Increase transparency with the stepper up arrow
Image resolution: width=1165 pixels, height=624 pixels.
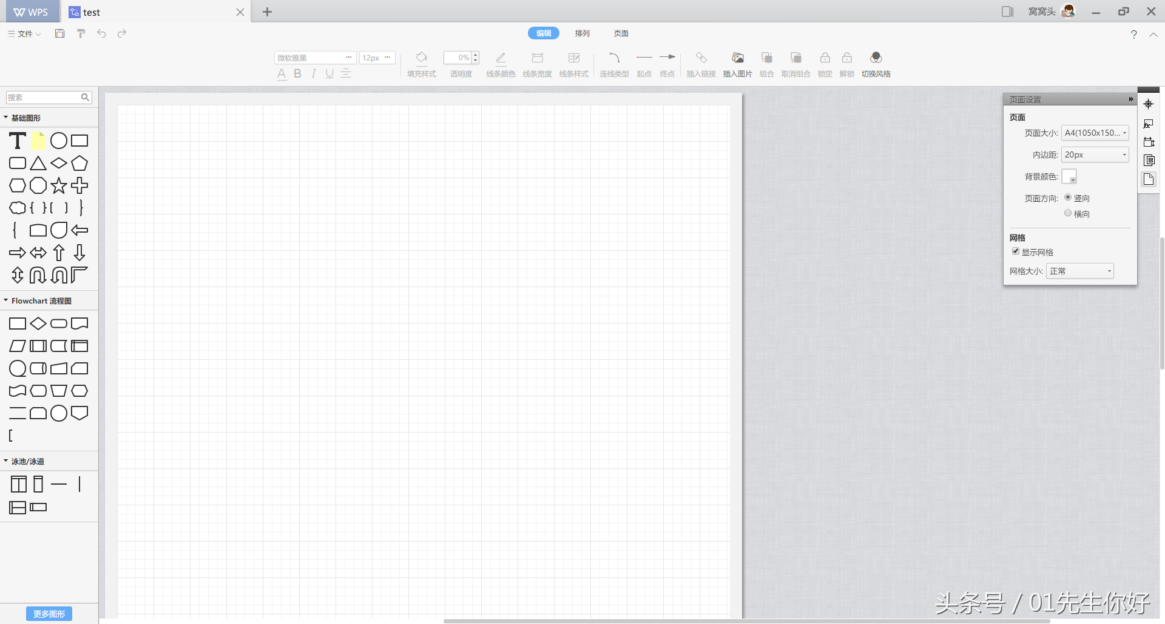(476, 55)
